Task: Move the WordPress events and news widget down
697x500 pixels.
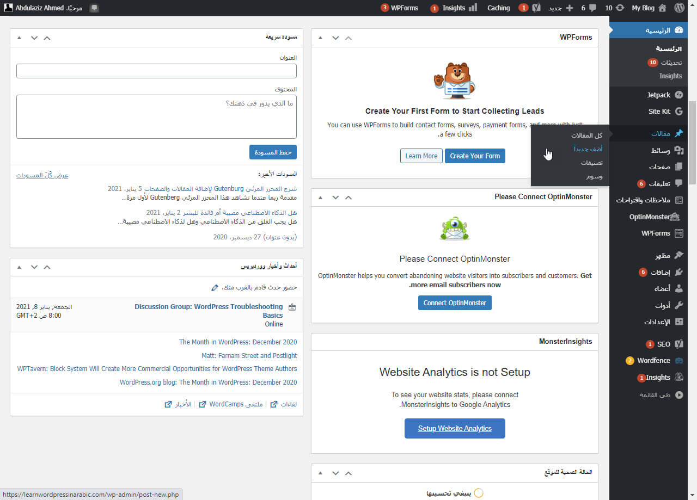Action: coord(34,267)
